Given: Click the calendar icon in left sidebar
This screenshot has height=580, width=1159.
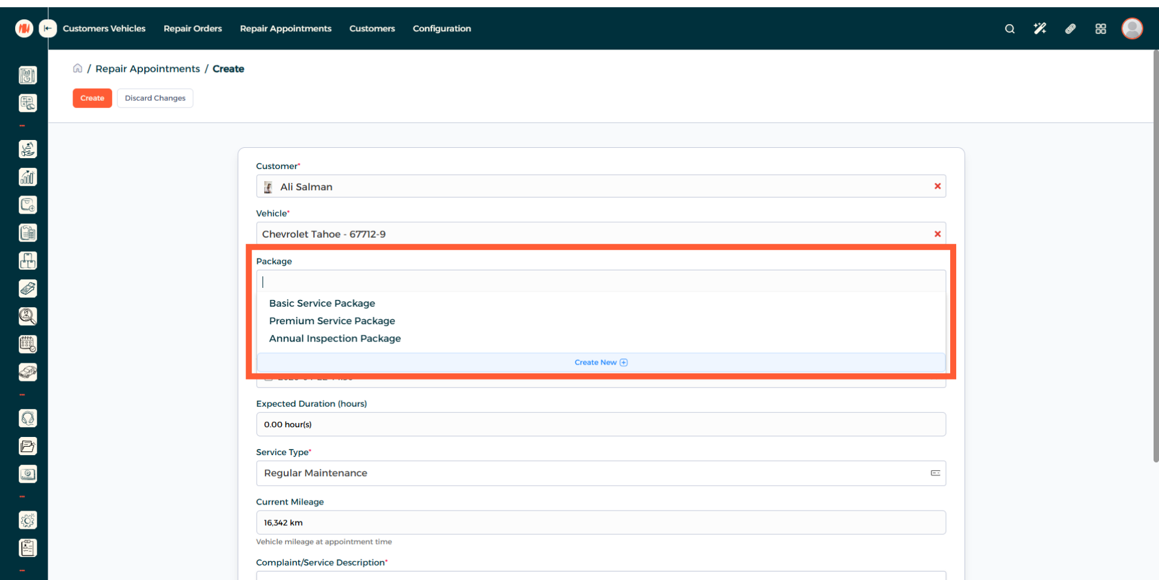Looking at the screenshot, I should coord(28,344).
